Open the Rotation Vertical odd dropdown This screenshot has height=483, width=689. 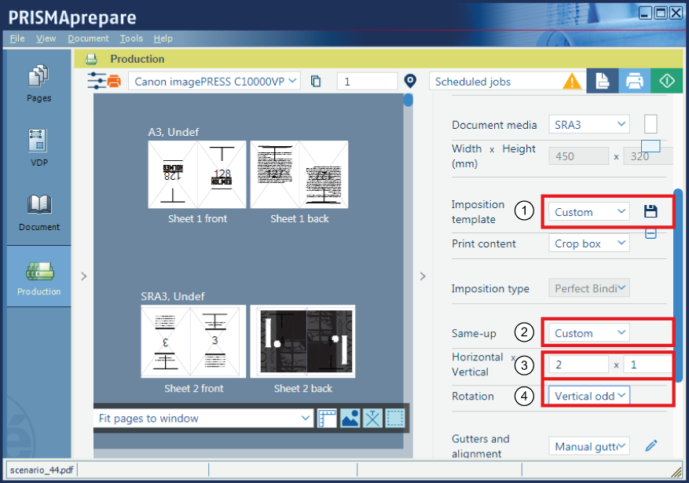589,396
